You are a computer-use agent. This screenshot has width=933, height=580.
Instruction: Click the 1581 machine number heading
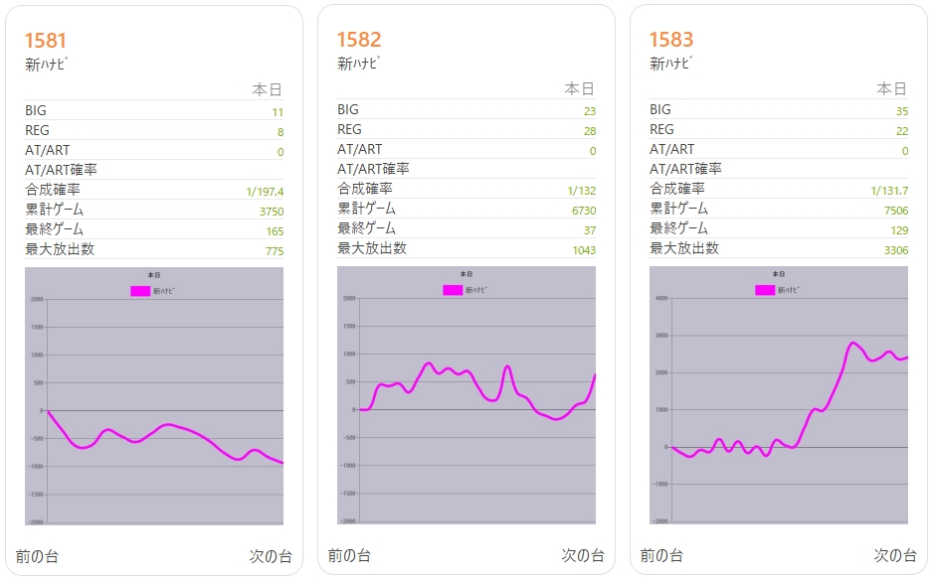coord(46,41)
